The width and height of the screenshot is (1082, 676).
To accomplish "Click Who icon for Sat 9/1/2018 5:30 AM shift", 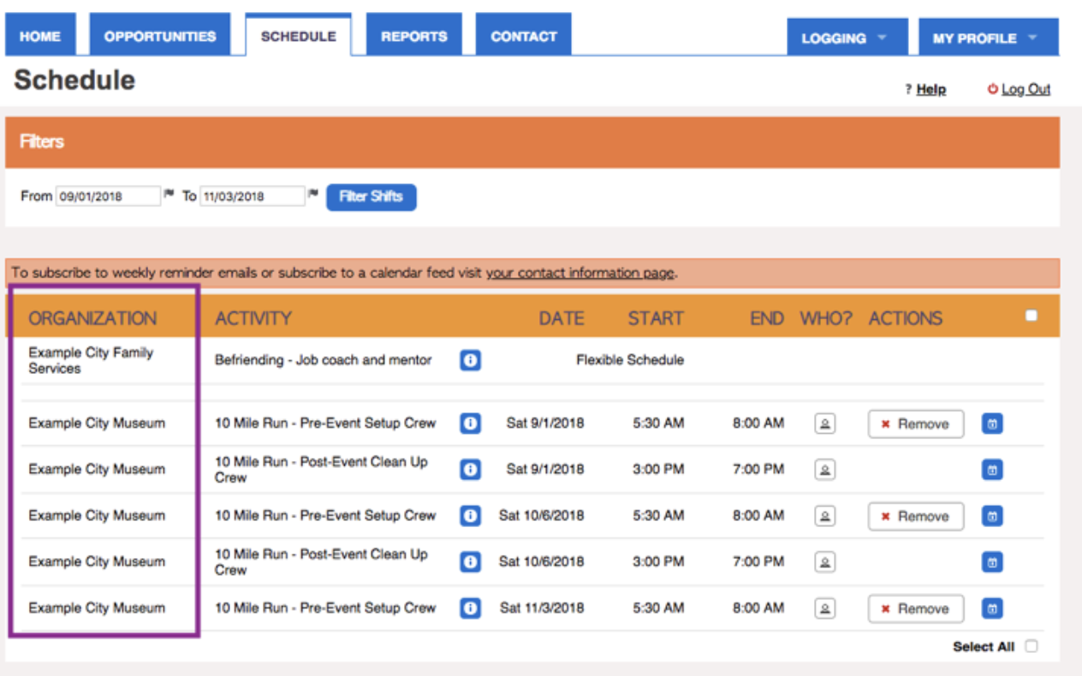I will (x=824, y=424).
